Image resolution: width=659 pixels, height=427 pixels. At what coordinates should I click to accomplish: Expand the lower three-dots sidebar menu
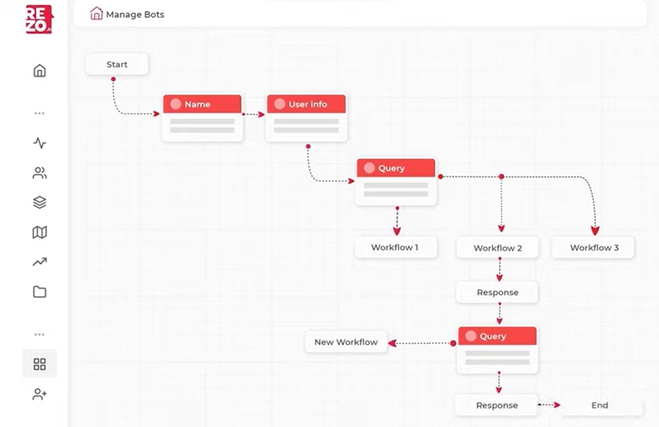(x=40, y=334)
